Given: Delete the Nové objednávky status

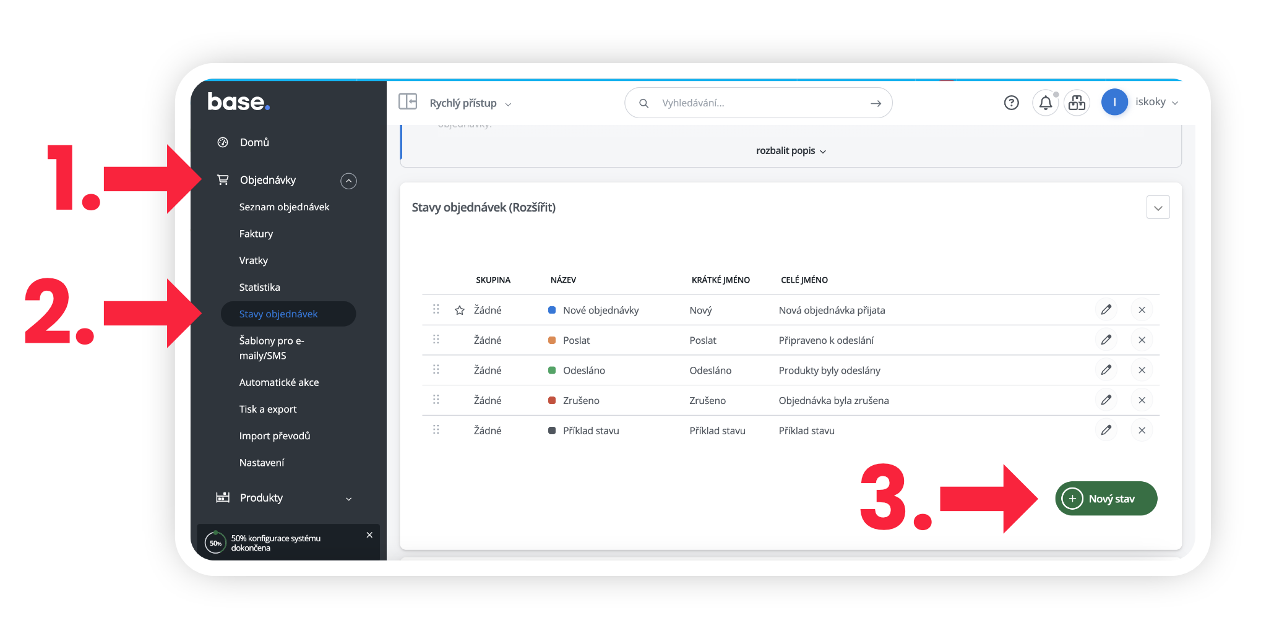Looking at the screenshot, I should [1142, 309].
